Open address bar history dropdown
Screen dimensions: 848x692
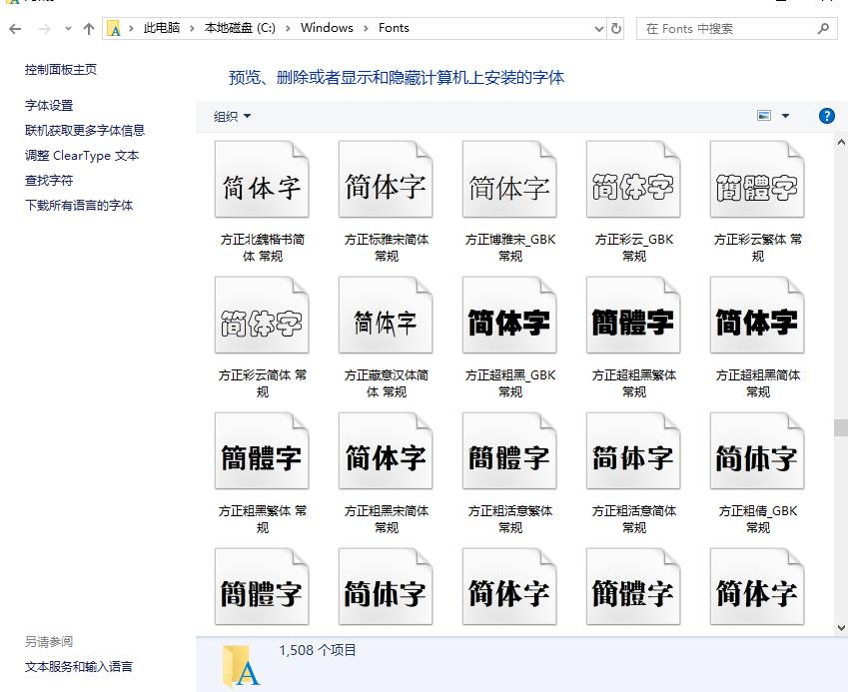[x=598, y=29]
